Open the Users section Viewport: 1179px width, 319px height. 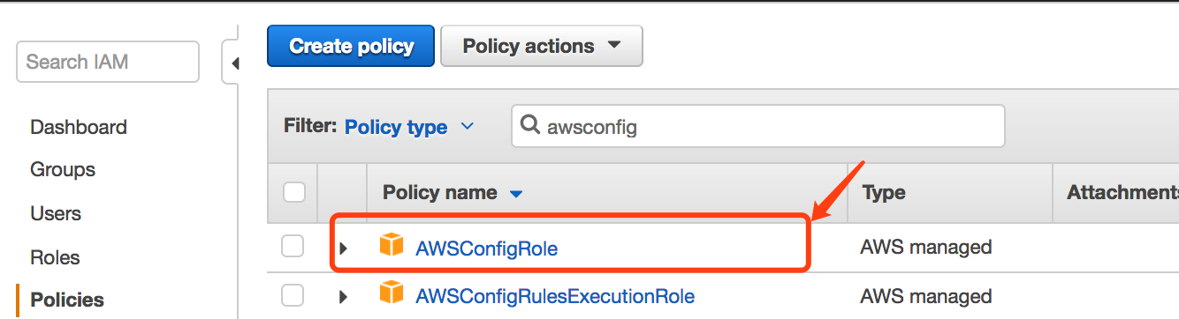(x=56, y=213)
